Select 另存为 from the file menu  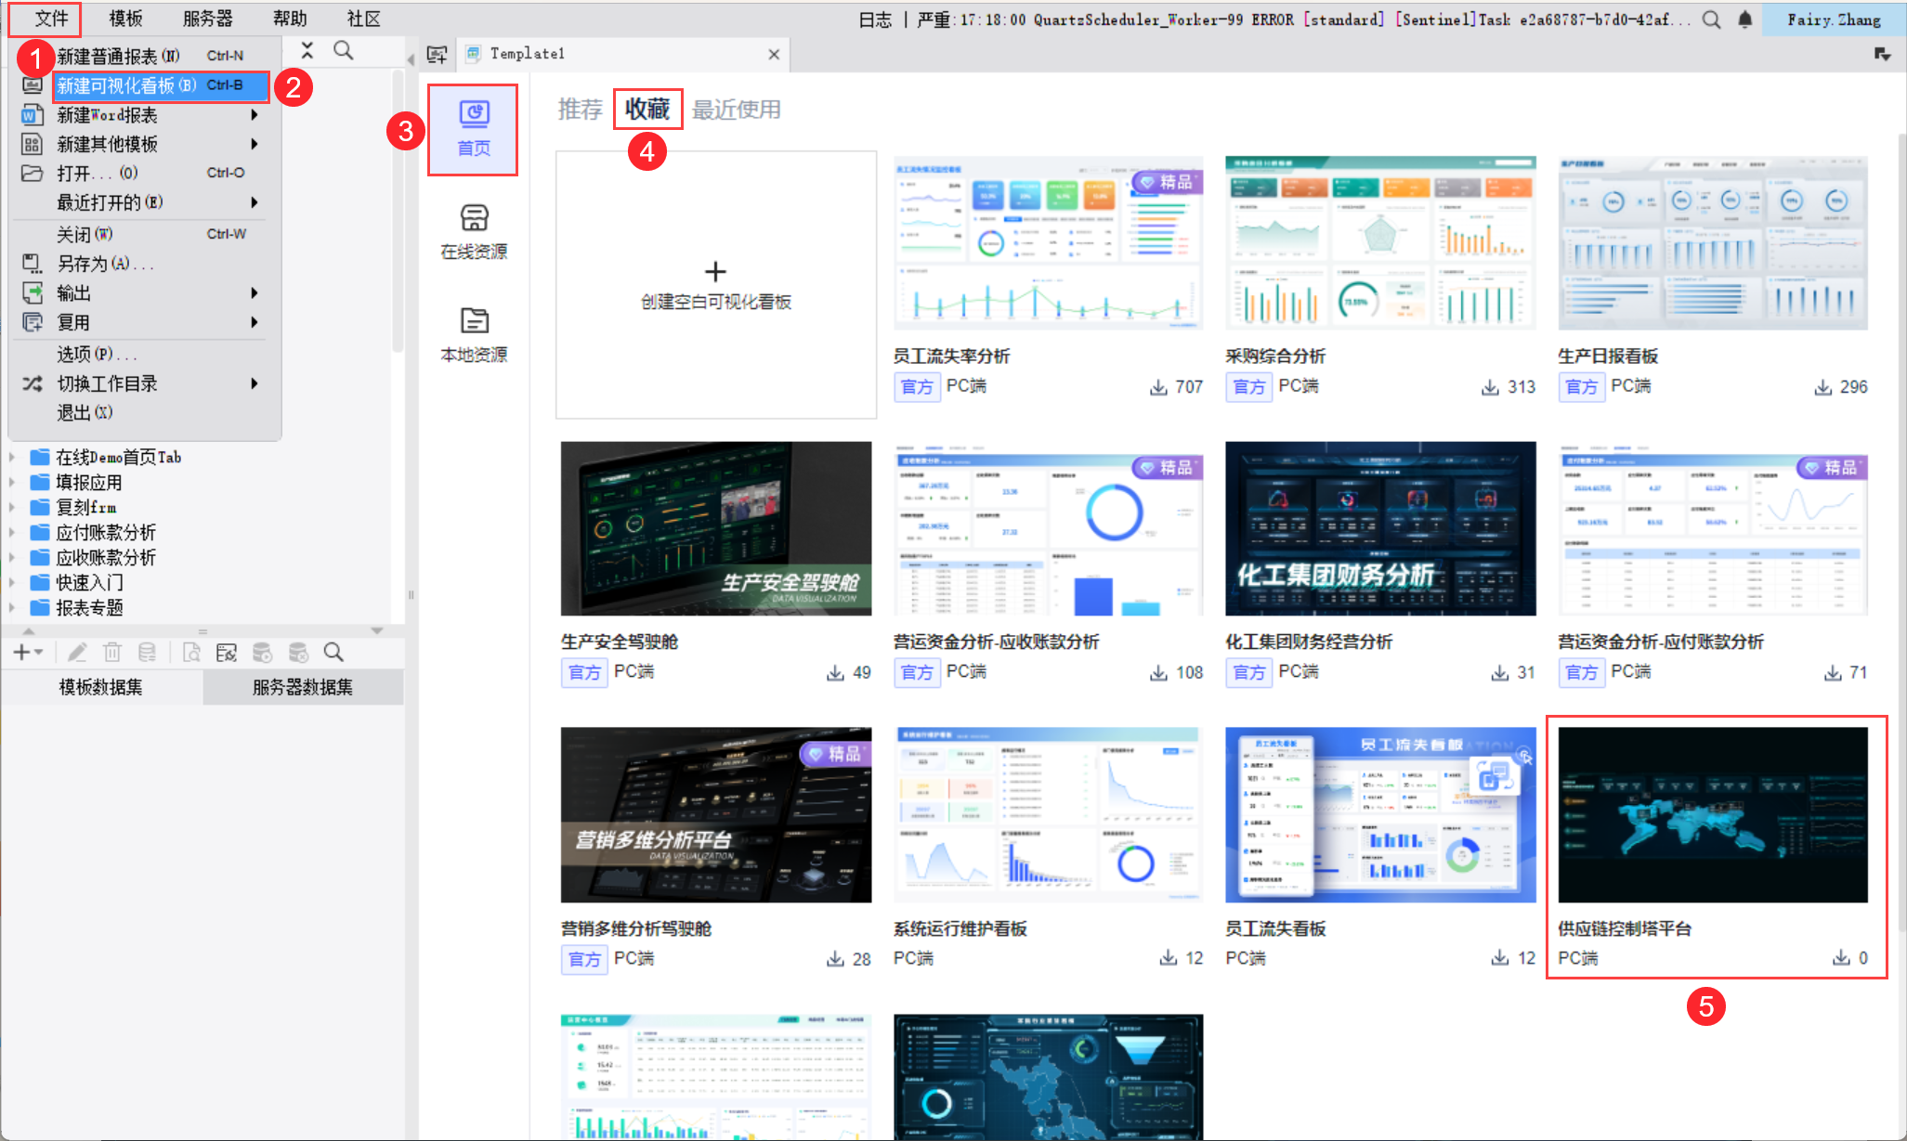pyautogui.click(x=93, y=264)
